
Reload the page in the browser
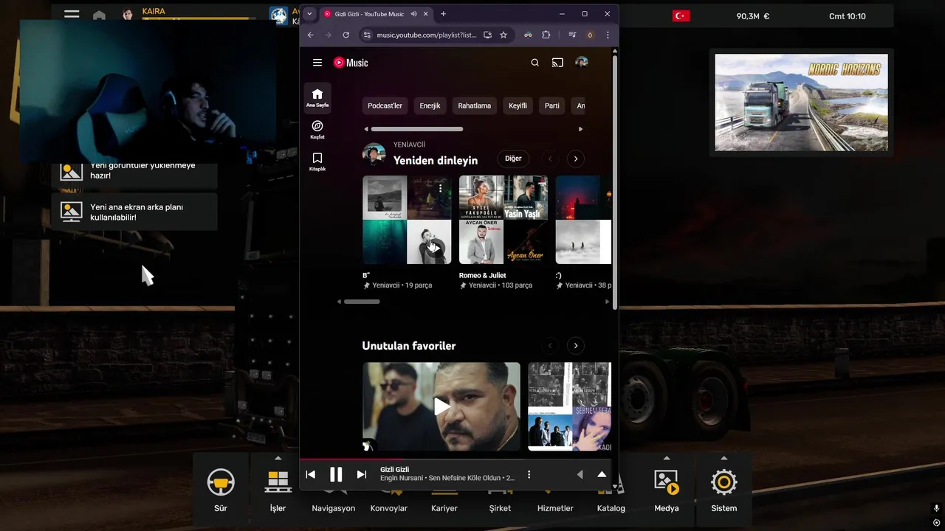346,35
